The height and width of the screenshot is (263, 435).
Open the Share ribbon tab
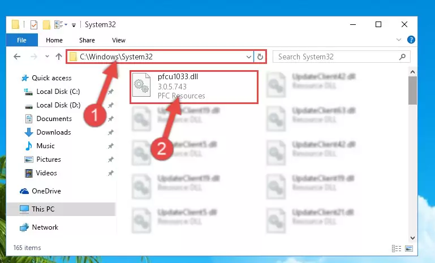87,40
